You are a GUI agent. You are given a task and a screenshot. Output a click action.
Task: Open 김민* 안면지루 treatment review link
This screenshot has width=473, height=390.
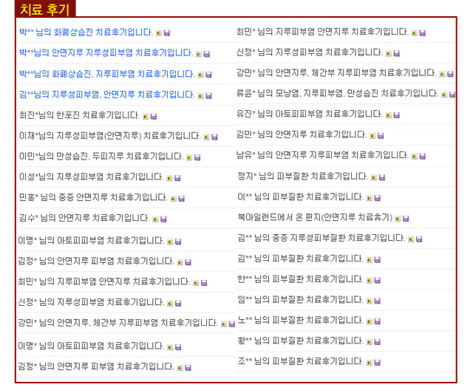(x=301, y=134)
